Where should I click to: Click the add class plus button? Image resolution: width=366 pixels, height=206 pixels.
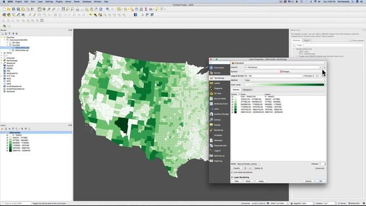(245, 168)
